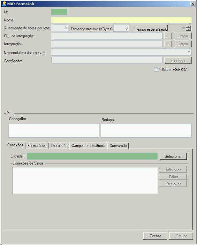Click the Integração text field
The image size is (197, 245).
[x=107, y=44]
